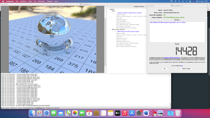Screen dimensions: 210x118
Task: Click the Preview (Anteprima) dock icon
Action: click(160, 113)
